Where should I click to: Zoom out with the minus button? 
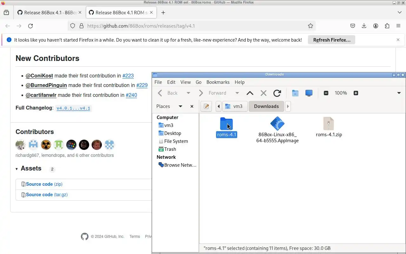coord(326,93)
